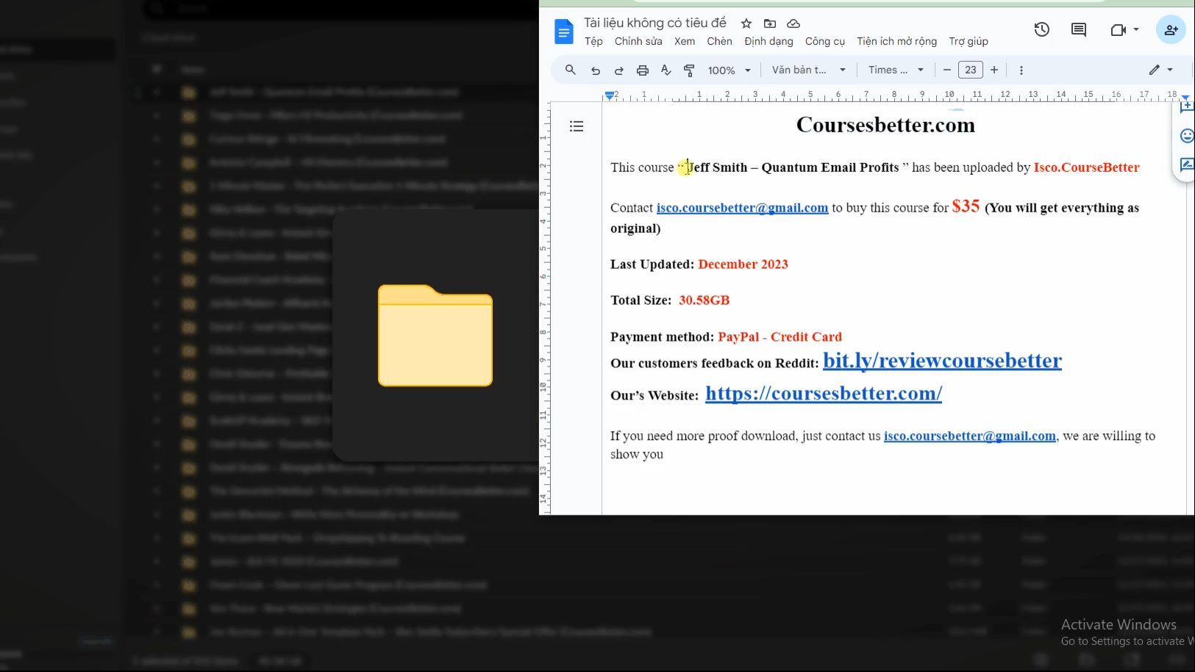Follow the email link in last paragraph
The width and height of the screenshot is (1195, 672).
click(x=969, y=436)
